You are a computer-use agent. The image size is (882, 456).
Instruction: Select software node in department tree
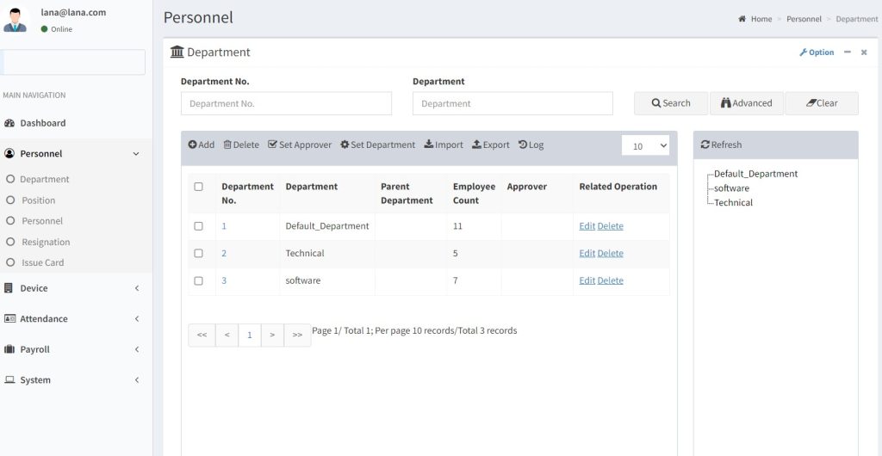click(731, 188)
